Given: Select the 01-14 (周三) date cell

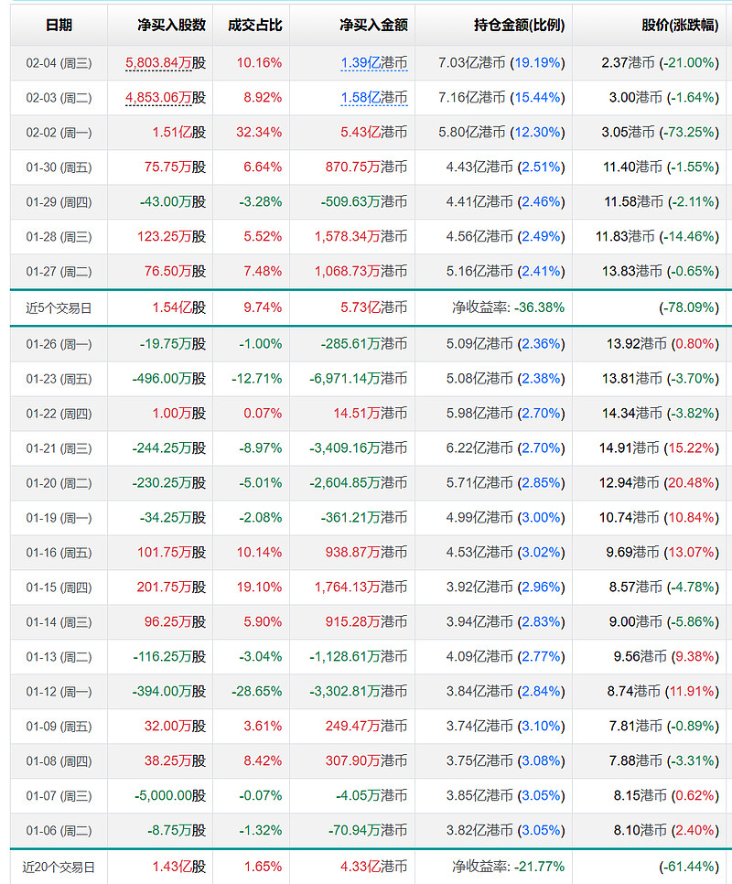Looking at the screenshot, I should [59, 622].
